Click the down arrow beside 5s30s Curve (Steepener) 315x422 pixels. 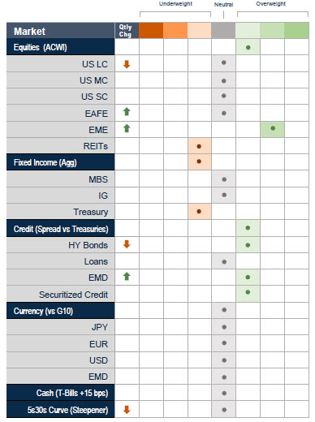click(x=127, y=410)
